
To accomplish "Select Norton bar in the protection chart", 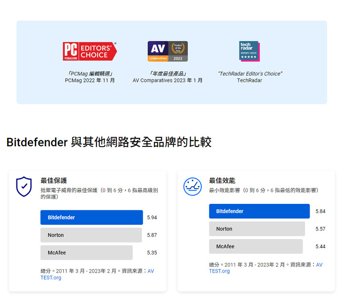I will (x=91, y=235).
